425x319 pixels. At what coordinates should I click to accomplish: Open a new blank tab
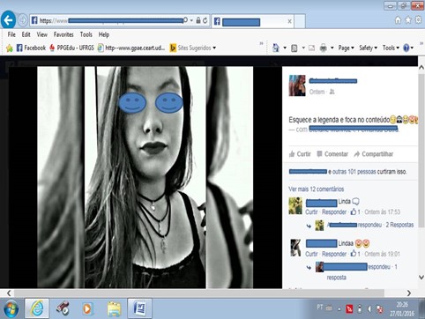300,21
